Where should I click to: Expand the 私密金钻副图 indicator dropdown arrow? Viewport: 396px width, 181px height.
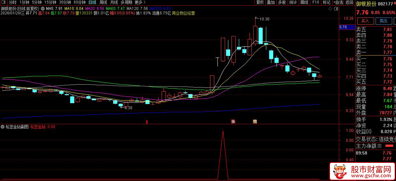point(3,127)
